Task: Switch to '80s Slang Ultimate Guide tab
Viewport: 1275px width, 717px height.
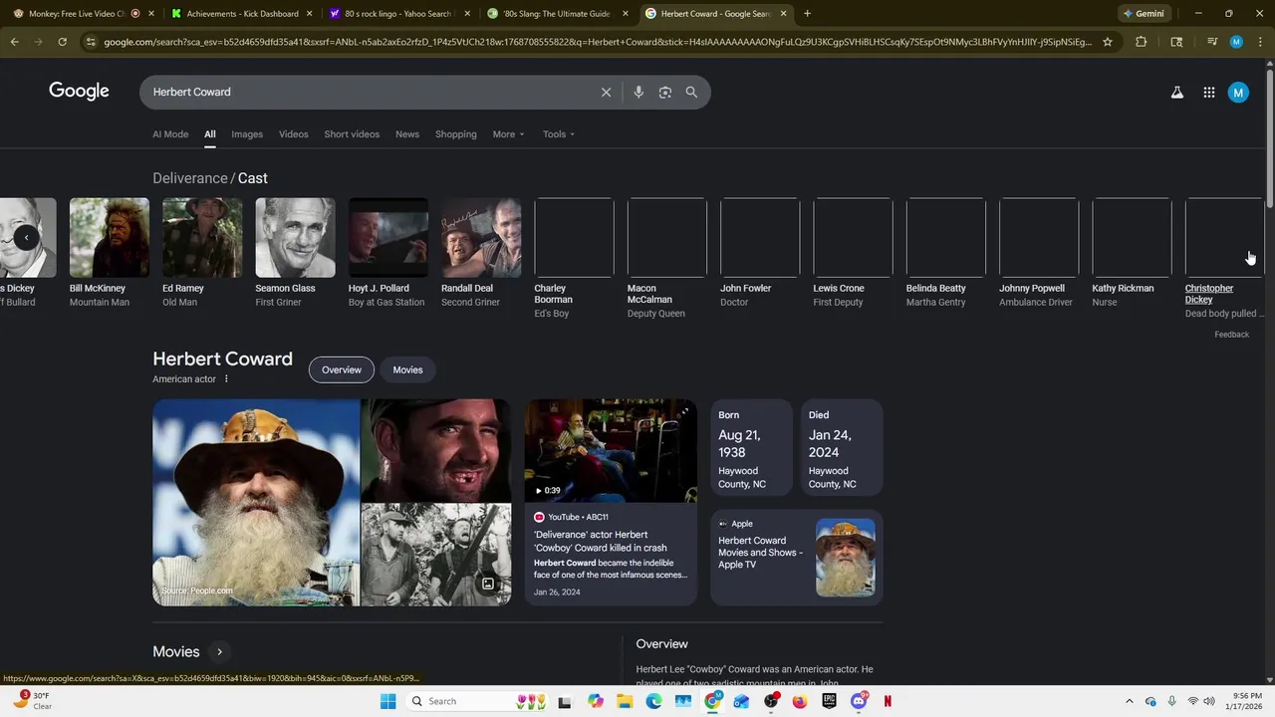Action: point(556,14)
